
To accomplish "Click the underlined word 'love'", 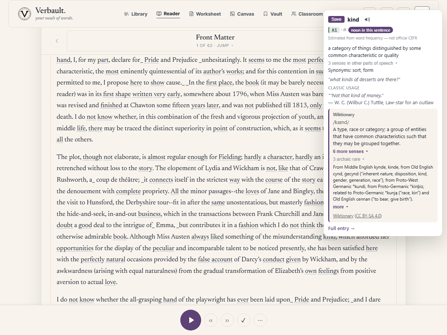I will click(x=110, y=282).
